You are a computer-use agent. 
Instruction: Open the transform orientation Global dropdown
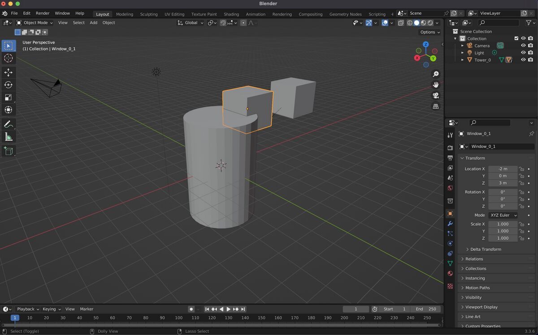[190, 23]
